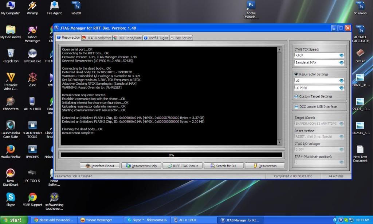
Task: Open the JTAG I/O Voltage dropdown
Action: click(x=319, y=149)
